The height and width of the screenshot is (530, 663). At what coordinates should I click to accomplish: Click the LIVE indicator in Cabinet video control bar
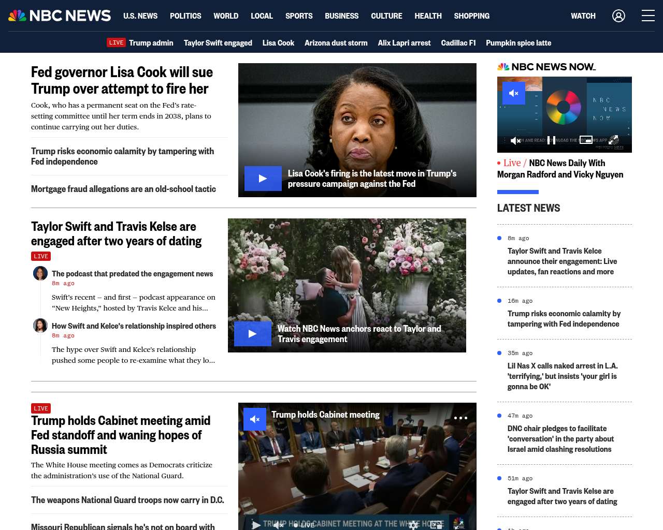click(x=304, y=525)
